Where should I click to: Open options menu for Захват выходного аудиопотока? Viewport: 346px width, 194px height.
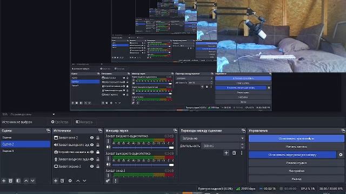click(108, 158)
